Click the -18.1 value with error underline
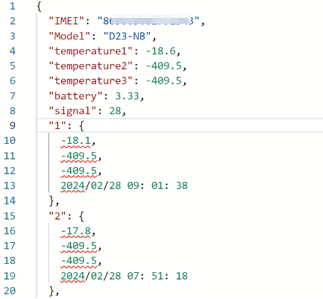 tap(75, 141)
